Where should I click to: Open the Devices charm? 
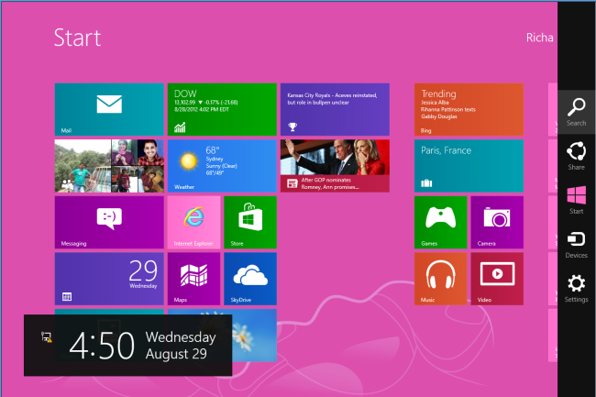(576, 244)
